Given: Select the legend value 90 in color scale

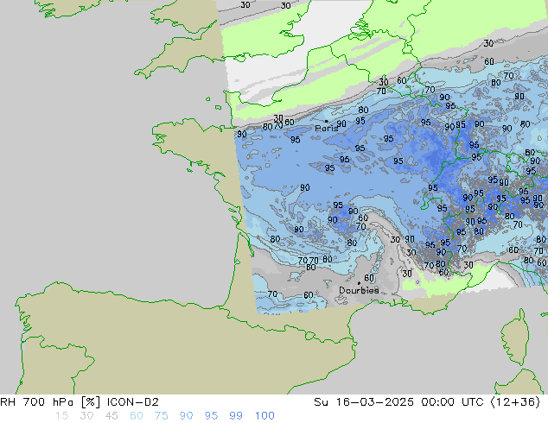Looking at the screenshot, I should (x=186, y=416).
